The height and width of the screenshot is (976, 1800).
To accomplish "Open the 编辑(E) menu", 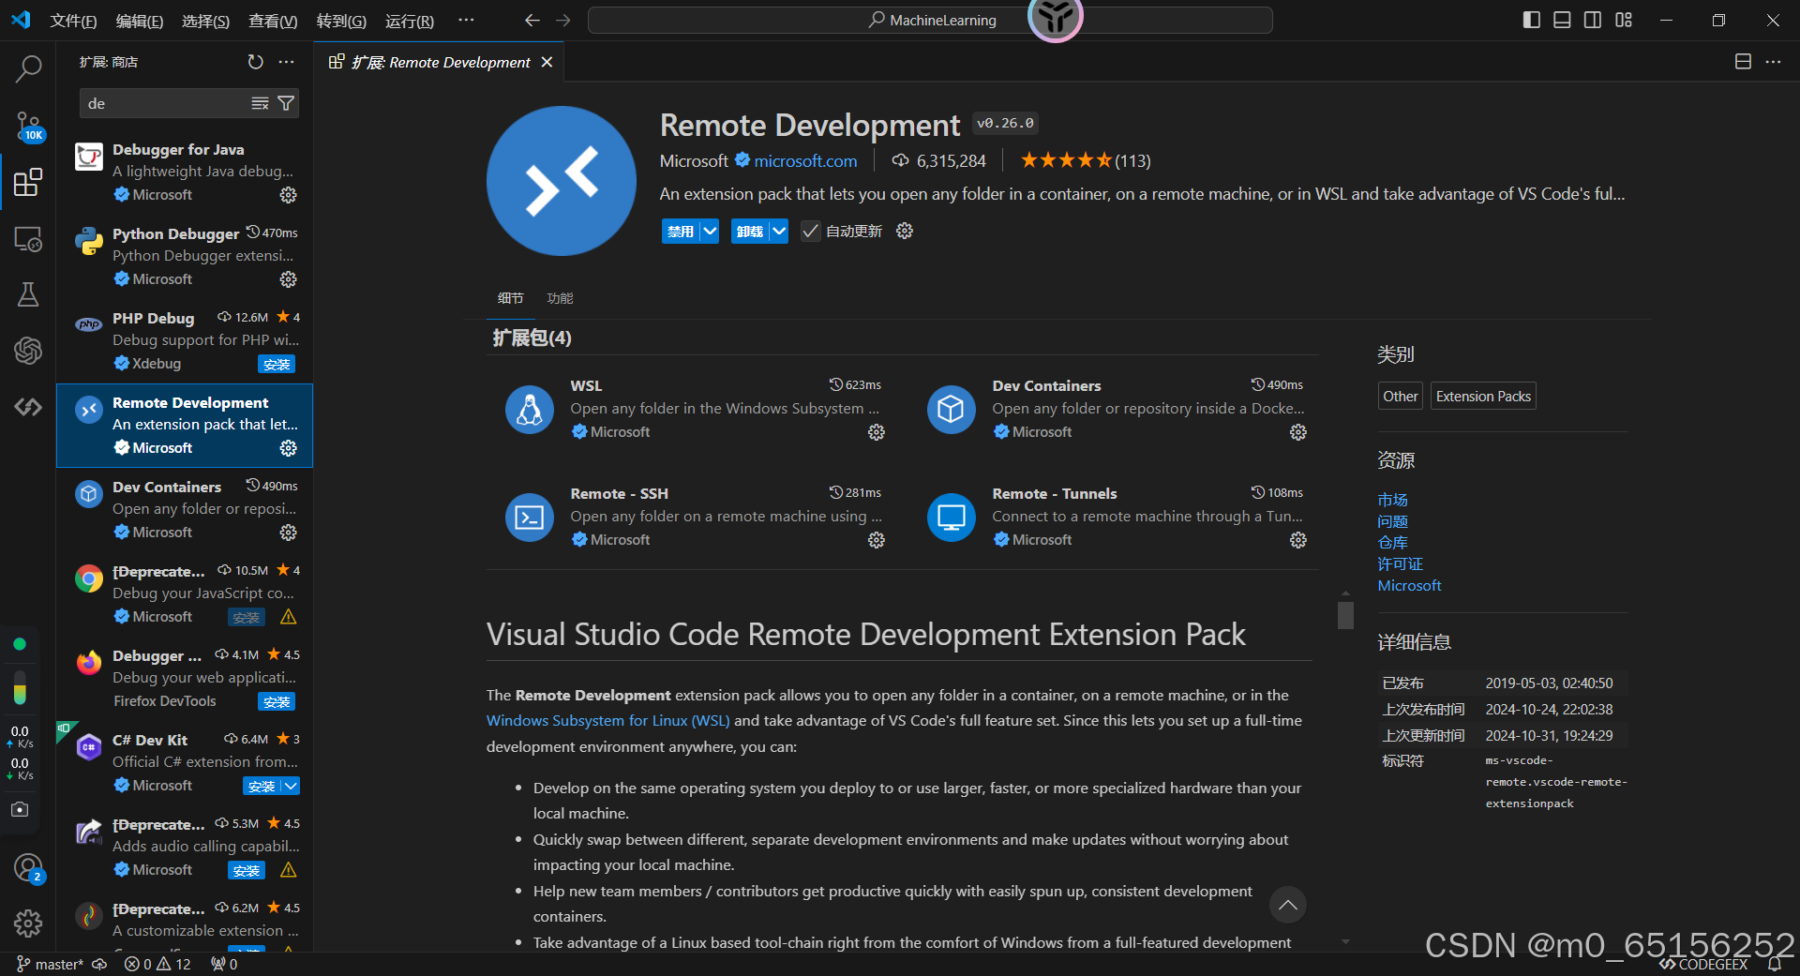I will (x=140, y=21).
